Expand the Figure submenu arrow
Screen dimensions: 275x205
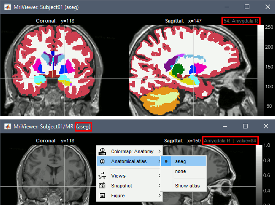coord(160,196)
